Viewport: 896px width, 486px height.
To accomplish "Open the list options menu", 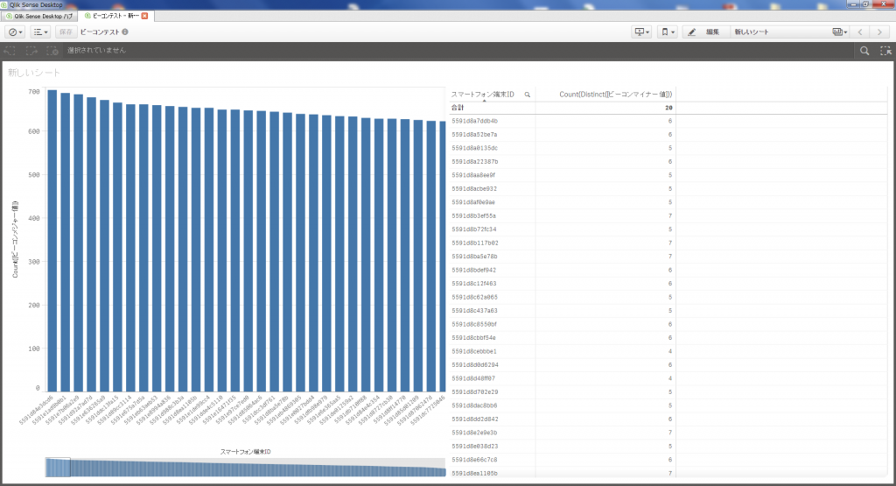I will (x=40, y=32).
